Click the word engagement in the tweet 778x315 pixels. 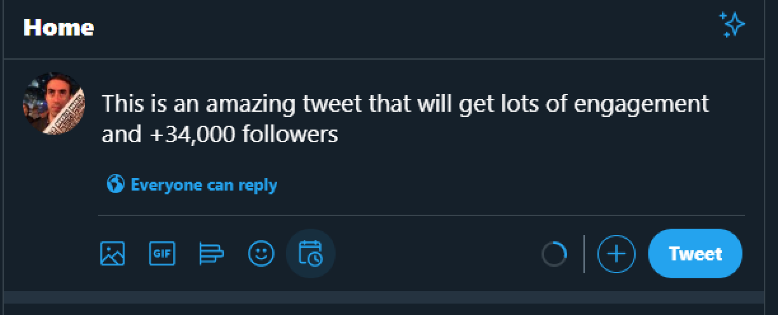[x=641, y=104]
